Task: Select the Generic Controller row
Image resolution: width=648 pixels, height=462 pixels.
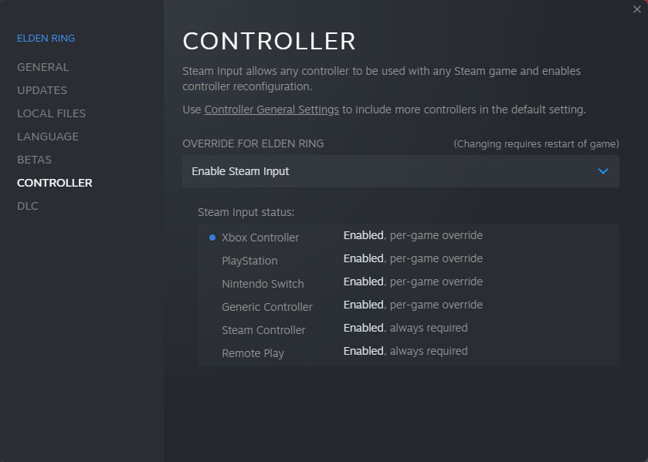Action: pos(268,306)
